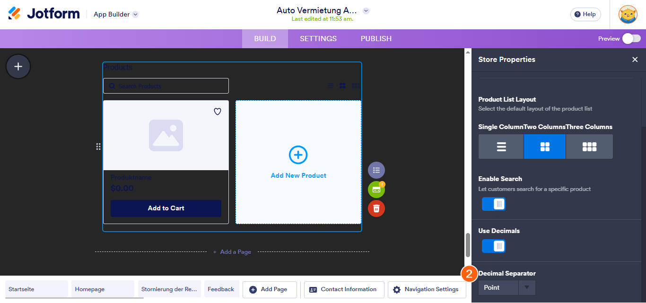Turn off Use Decimals toggle
This screenshot has height=303, width=646.
[x=493, y=246]
